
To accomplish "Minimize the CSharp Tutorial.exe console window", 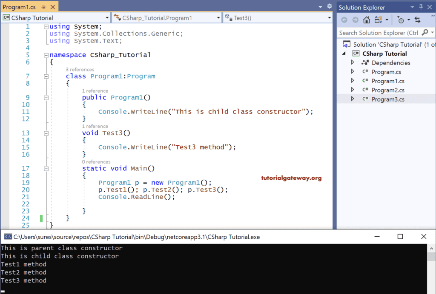I will [x=377, y=237].
